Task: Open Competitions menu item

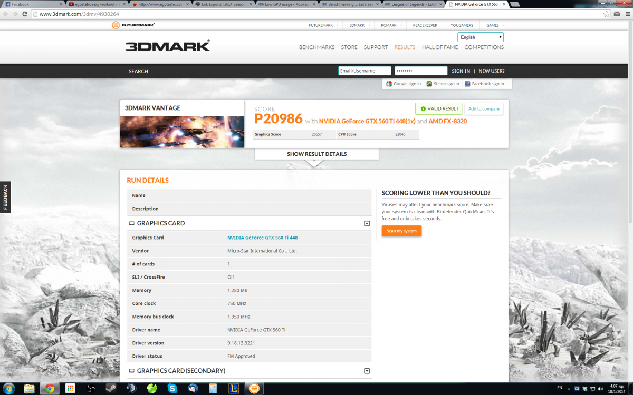Action: pos(484,47)
